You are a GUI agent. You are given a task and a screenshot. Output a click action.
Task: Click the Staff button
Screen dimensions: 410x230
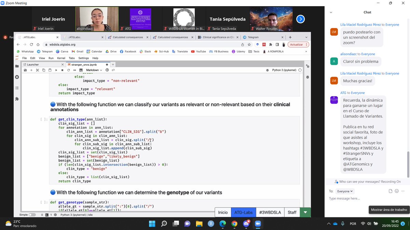(x=292, y=212)
